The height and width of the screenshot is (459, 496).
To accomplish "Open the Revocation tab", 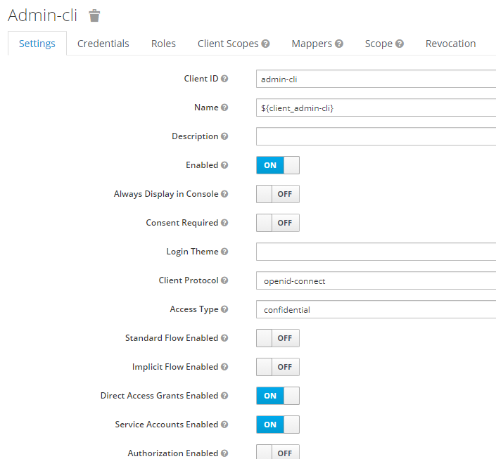I will click(450, 44).
